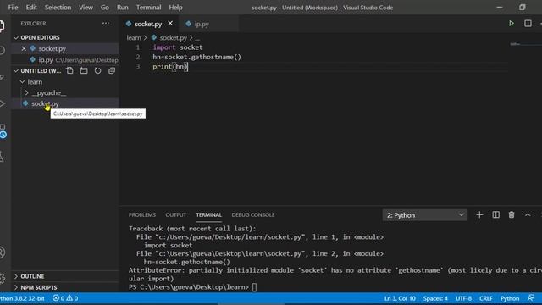Collapse all folders in explorer

point(112,70)
